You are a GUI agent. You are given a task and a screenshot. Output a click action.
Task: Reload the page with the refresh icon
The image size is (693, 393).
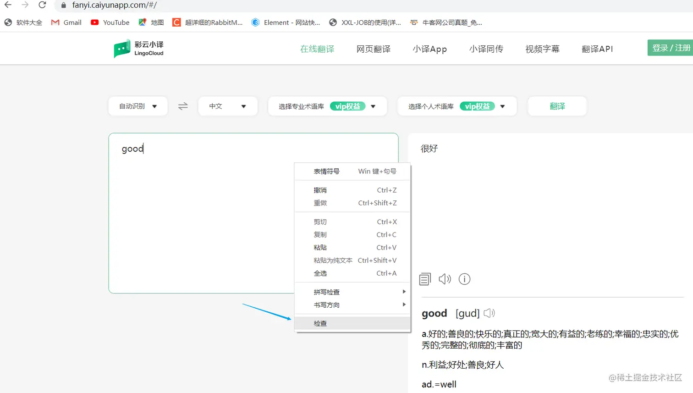tap(42, 5)
